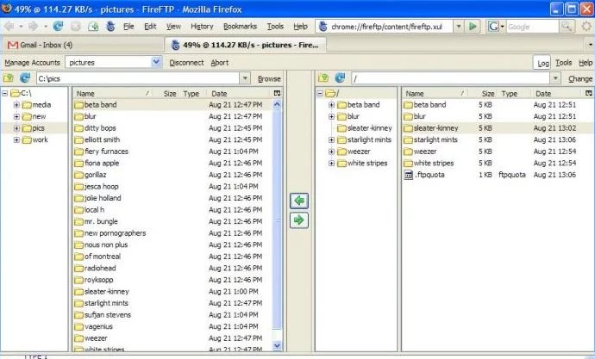Image resolution: width=595 pixels, height=359 pixels.
Task: Open the Firefox Tools menu
Action: pos(275,26)
